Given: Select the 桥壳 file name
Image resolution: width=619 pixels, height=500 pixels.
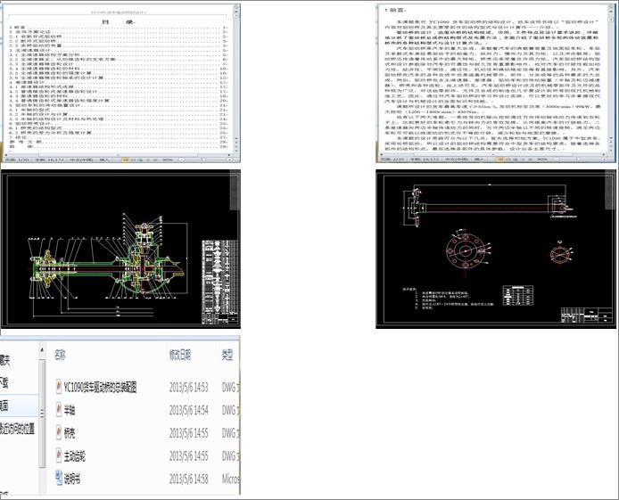Looking at the screenshot, I should coord(69,433).
